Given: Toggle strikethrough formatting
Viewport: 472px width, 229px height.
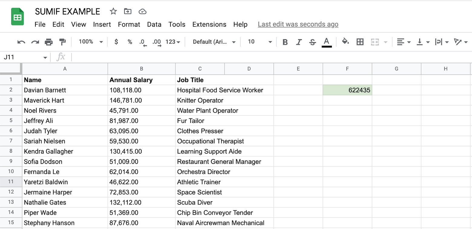Looking at the screenshot, I should tap(312, 42).
